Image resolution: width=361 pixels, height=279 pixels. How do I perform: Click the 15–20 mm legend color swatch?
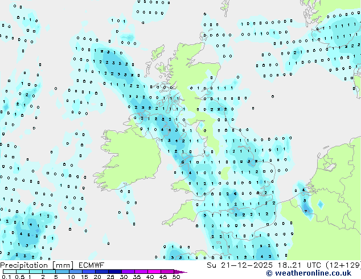[x=89, y=272]
